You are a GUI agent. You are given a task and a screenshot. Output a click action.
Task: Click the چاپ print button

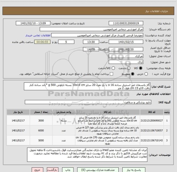click(68, 170)
